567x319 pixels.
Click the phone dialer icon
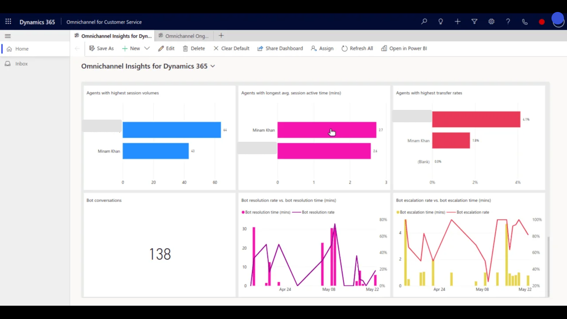pos(525,22)
